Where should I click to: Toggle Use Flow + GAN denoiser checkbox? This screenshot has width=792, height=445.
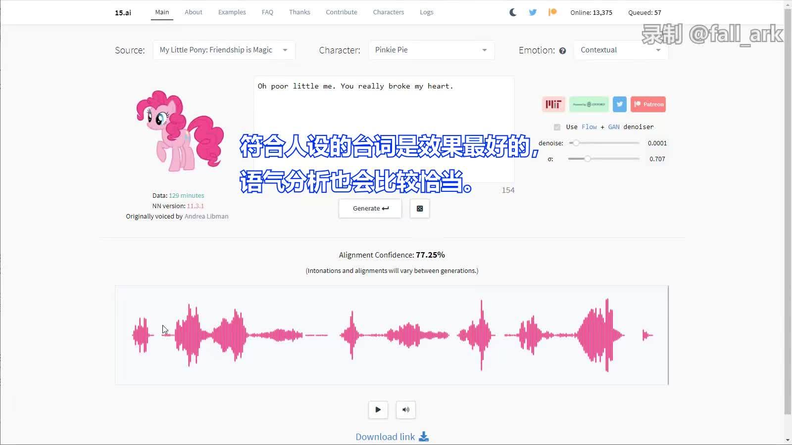[x=557, y=127]
